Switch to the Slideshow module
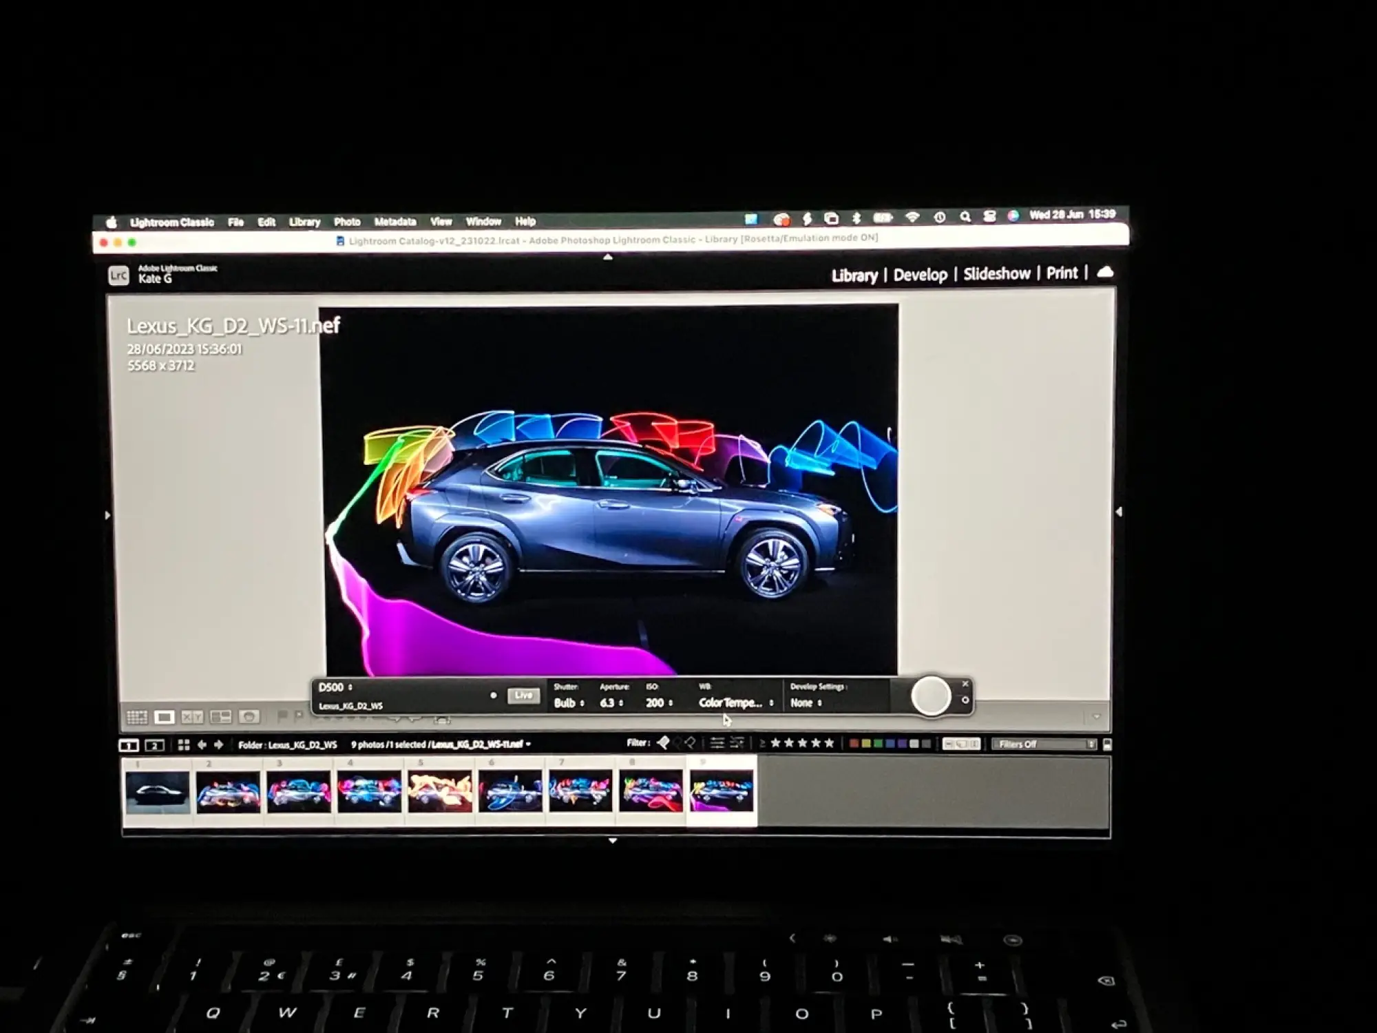The image size is (1377, 1033). pos(997,273)
